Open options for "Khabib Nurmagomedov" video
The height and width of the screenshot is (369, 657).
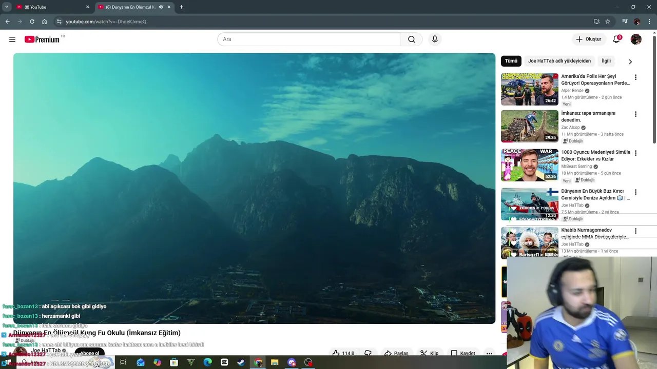pos(635,231)
